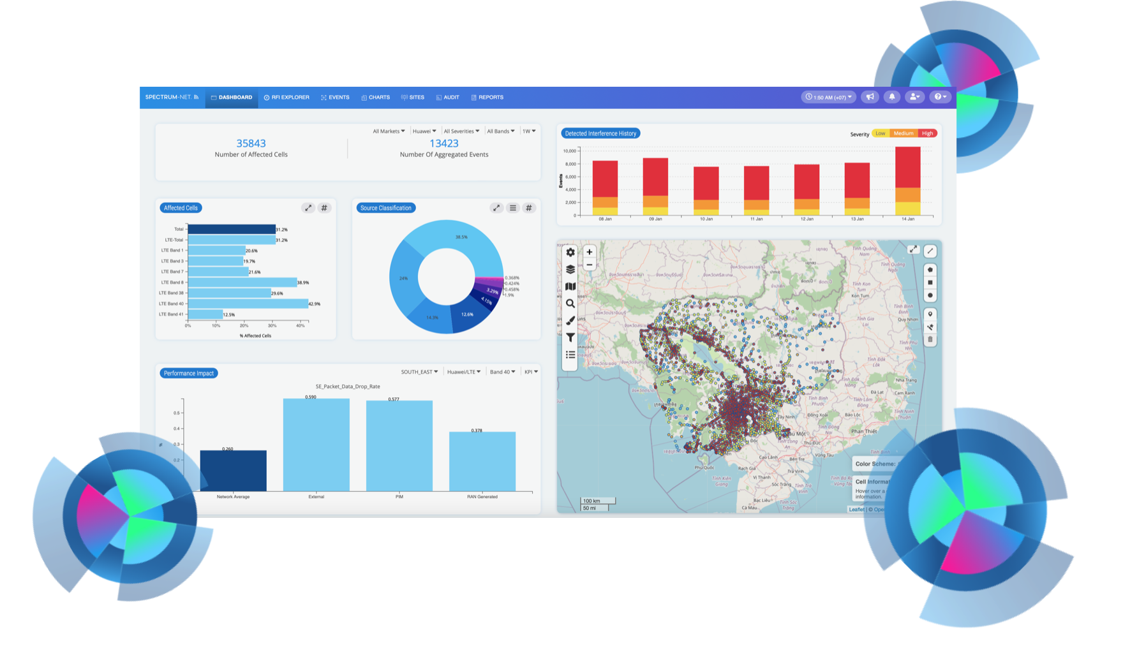Go to RFI Explorer tab

286,98
